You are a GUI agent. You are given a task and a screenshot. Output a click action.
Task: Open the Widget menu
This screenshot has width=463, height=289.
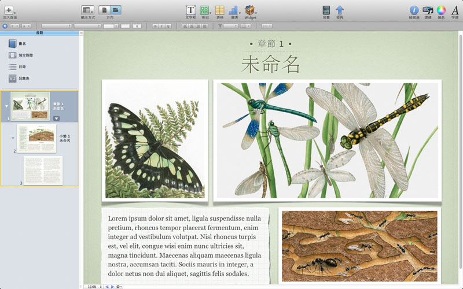click(x=250, y=10)
